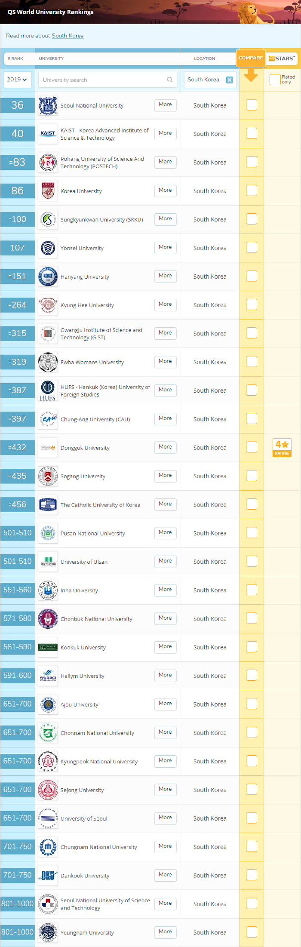Click the Dankook University DKU logo
The width and height of the screenshot is (301, 947).
[x=48, y=875]
